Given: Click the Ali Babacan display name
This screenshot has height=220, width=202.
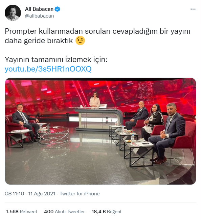Looking at the screenshot, I should click(x=39, y=9).
